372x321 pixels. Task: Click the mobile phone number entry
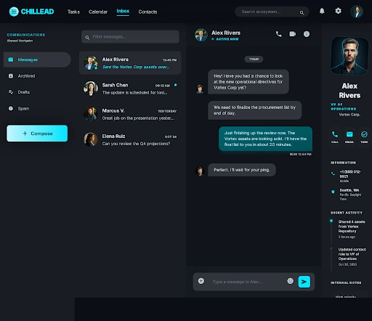point(350,176)
